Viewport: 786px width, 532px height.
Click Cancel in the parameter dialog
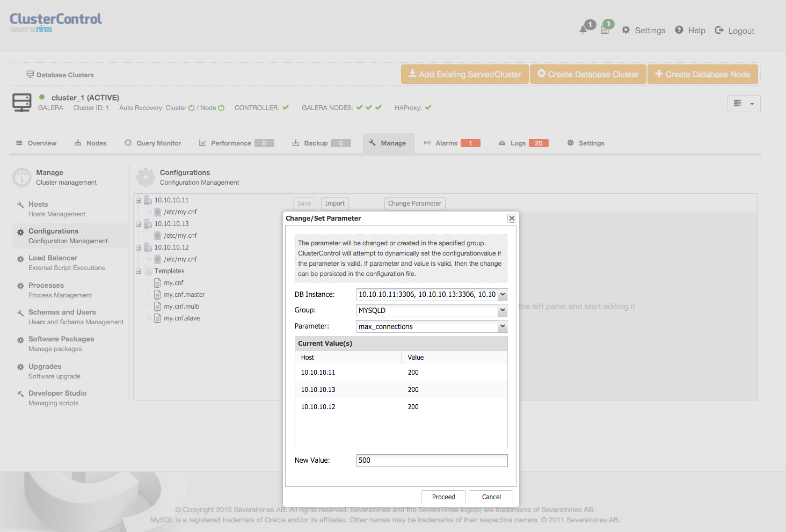(x=491, y=497)
